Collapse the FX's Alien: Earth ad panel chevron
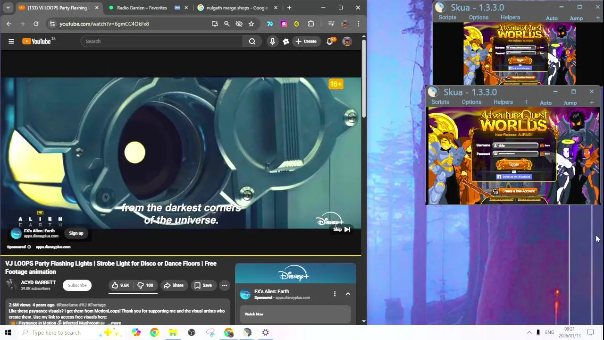Image resolution: width=604 pixels, height=340 pixels. [348, 294]
